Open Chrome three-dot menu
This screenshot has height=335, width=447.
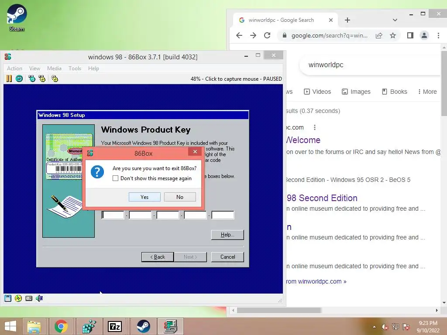pyautogui.click(x=438, y=35)
